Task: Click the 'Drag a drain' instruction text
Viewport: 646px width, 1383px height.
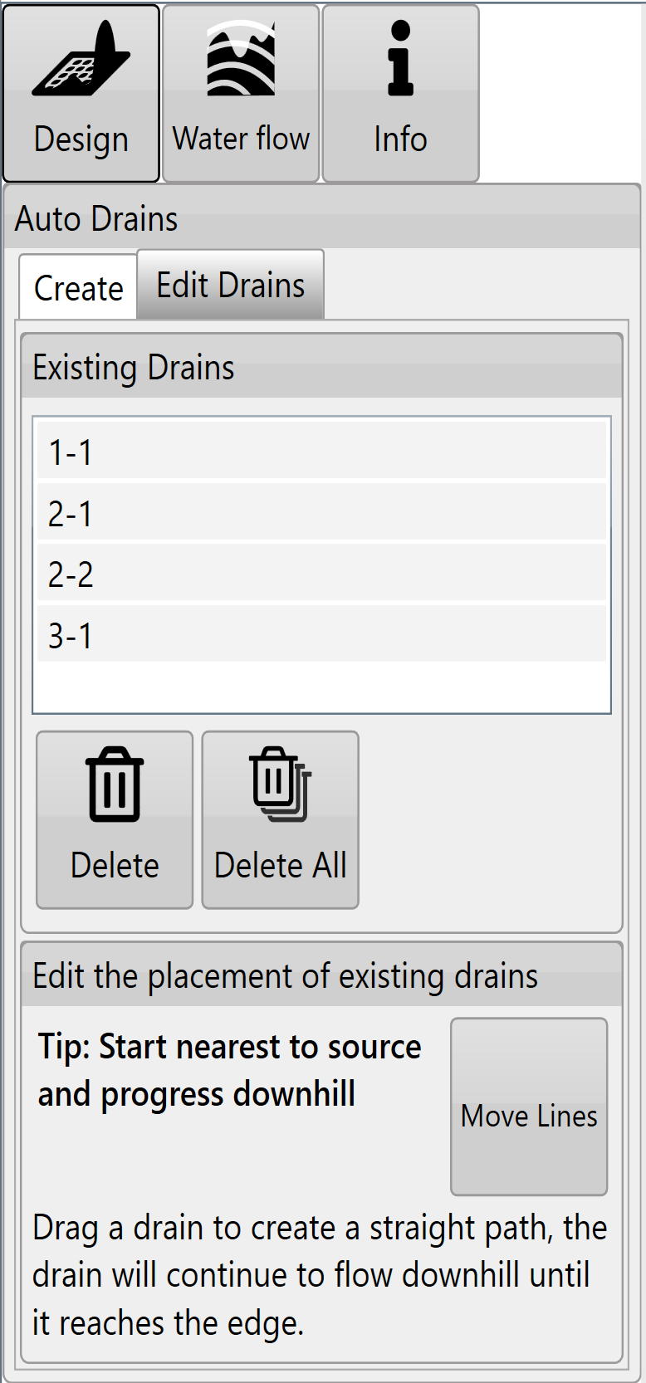Action: tap(320, 1275)
